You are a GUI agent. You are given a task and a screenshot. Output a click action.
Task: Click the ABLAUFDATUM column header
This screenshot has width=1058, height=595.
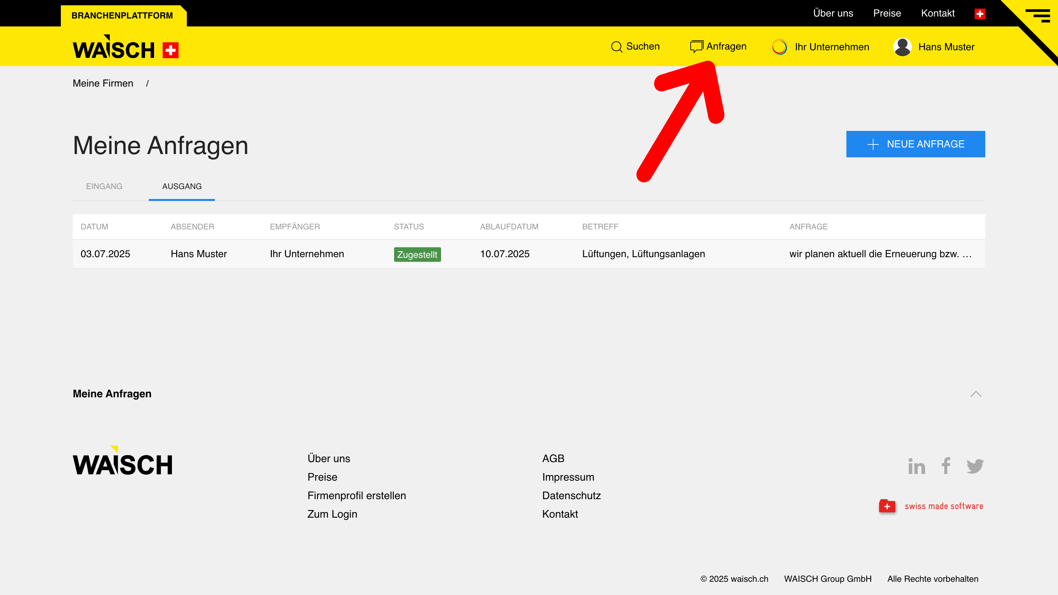click(509, 227)
